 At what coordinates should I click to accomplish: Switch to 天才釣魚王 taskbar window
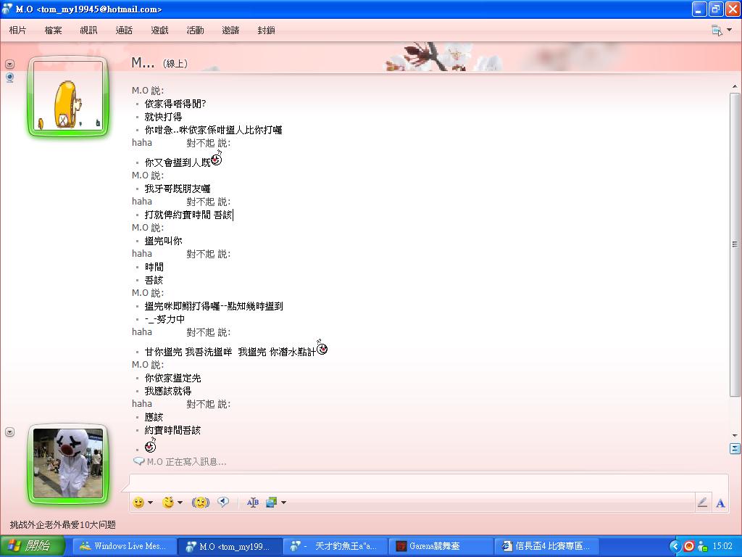[335, 546]
